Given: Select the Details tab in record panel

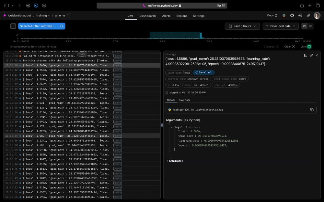Looking at the screenshot, I should (171, 100).
